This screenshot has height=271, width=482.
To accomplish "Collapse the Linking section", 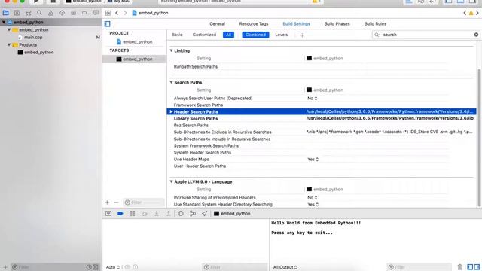I will [x=171, y=50].
